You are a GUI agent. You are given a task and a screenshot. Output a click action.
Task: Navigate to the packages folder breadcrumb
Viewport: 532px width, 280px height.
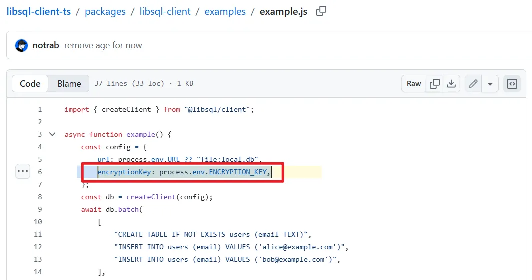(x=105, y=11)
